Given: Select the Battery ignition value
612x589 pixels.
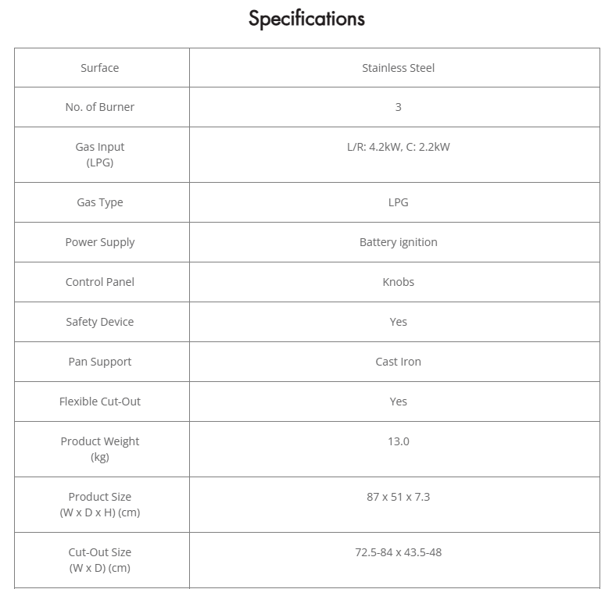Looking at the screenshot, I should click(398, 242).
